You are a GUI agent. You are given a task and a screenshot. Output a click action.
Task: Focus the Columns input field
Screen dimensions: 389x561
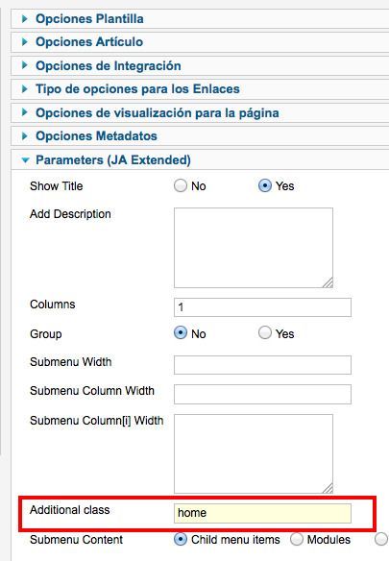[262, 307]
